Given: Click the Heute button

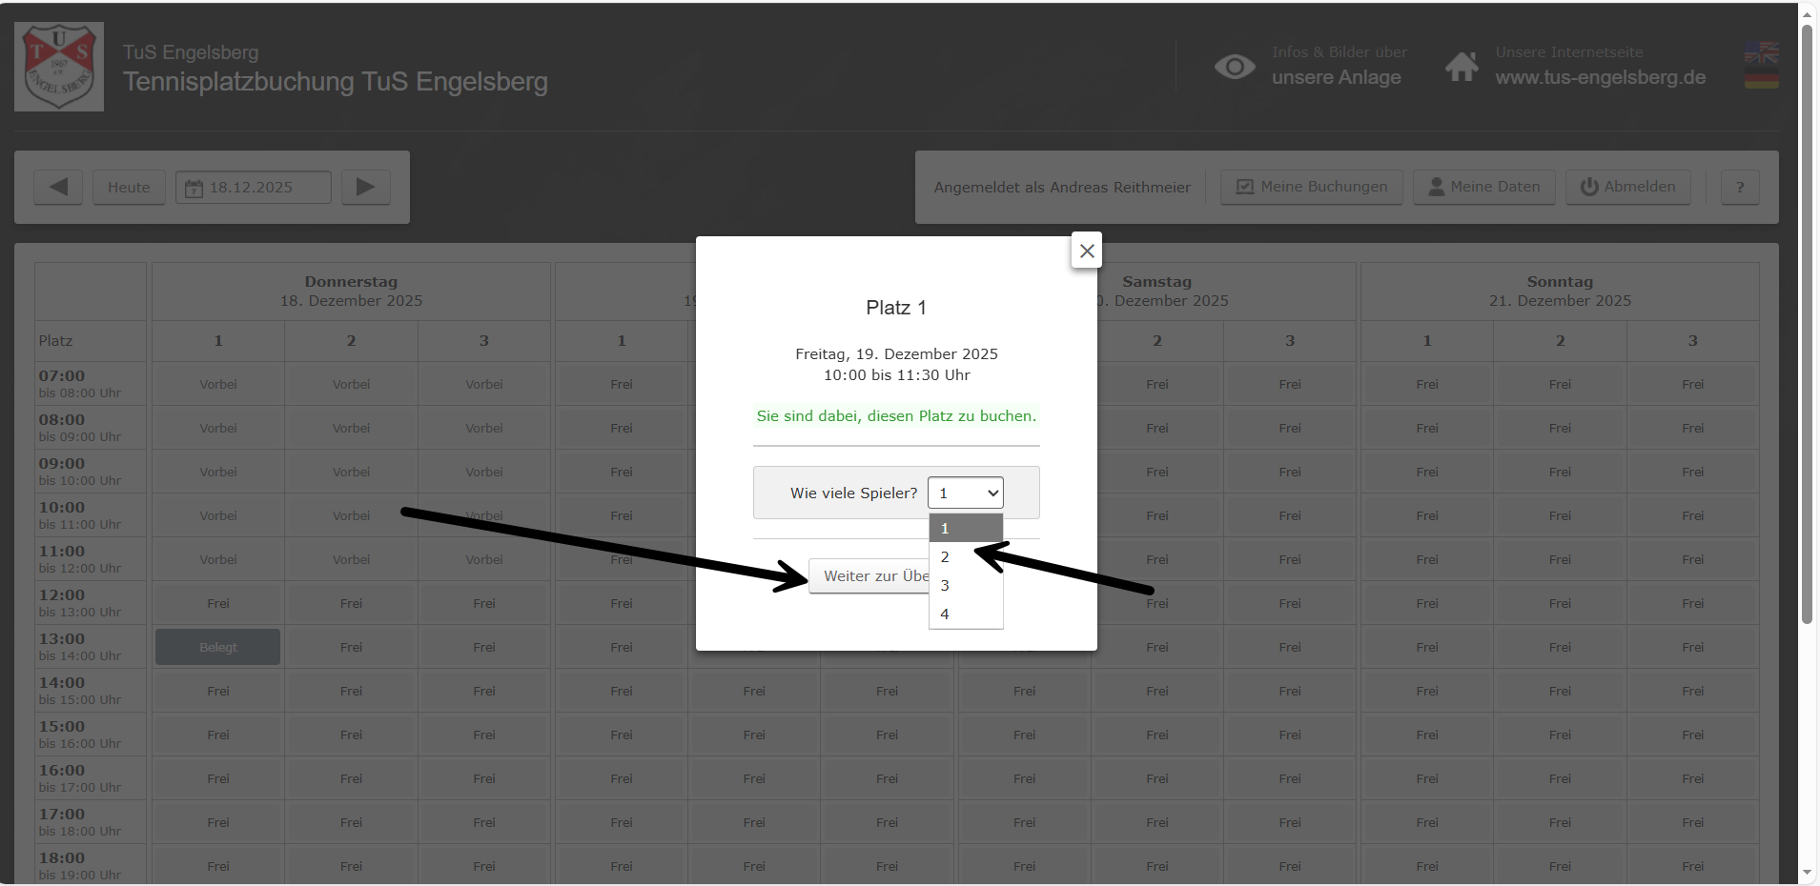Looking at the screenshot, I should (129, 187).
